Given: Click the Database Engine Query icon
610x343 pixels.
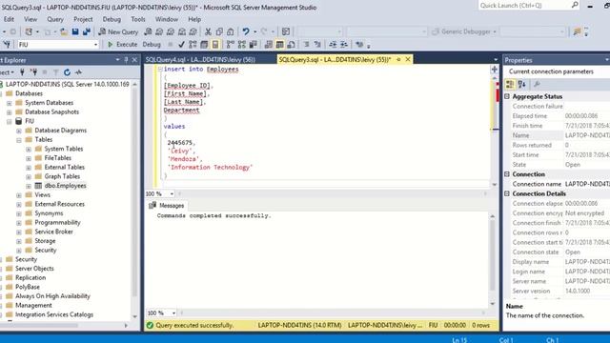Looking at the screenshot, I should [148, 31].
